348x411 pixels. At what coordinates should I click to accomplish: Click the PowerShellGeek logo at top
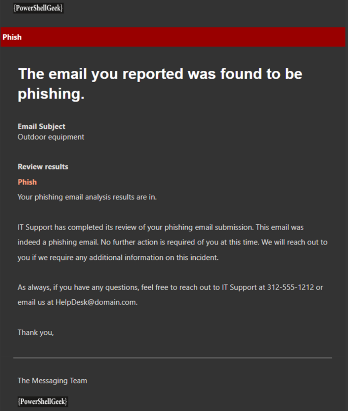point(38,8)
